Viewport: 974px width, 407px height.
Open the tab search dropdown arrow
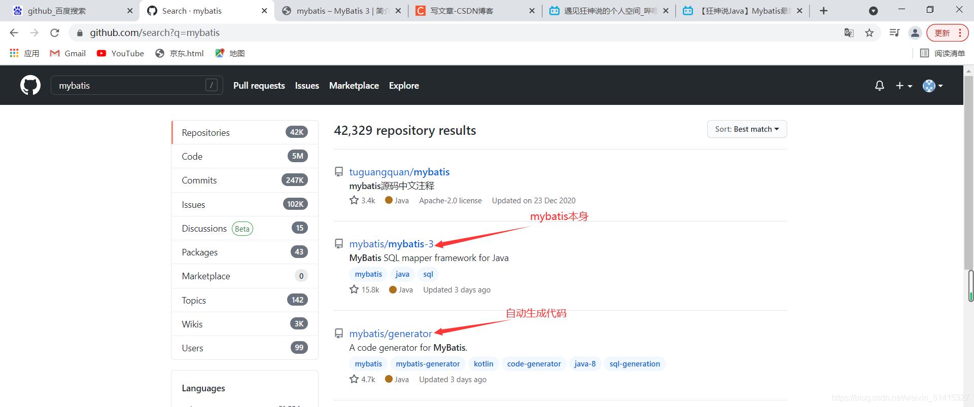(874, 11)
